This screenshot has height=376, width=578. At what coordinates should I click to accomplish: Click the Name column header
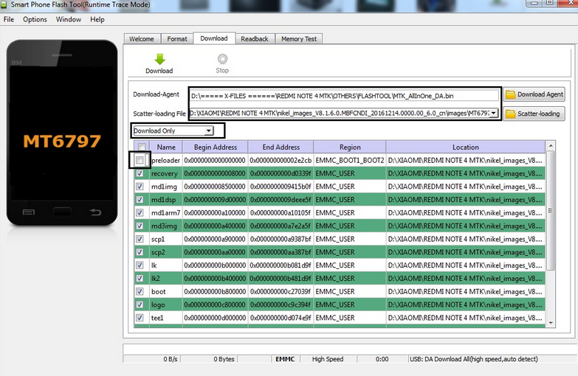166,147
